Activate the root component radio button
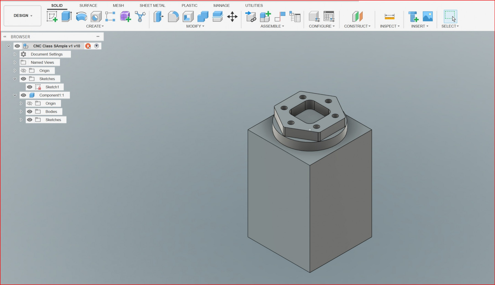Image resolution: width=495 pixels, height=285 pixels. [x=97, y=46]
